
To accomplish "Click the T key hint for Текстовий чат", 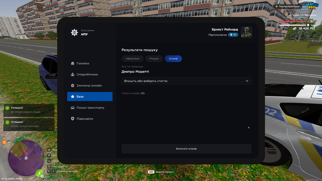I will pos(49,166).
